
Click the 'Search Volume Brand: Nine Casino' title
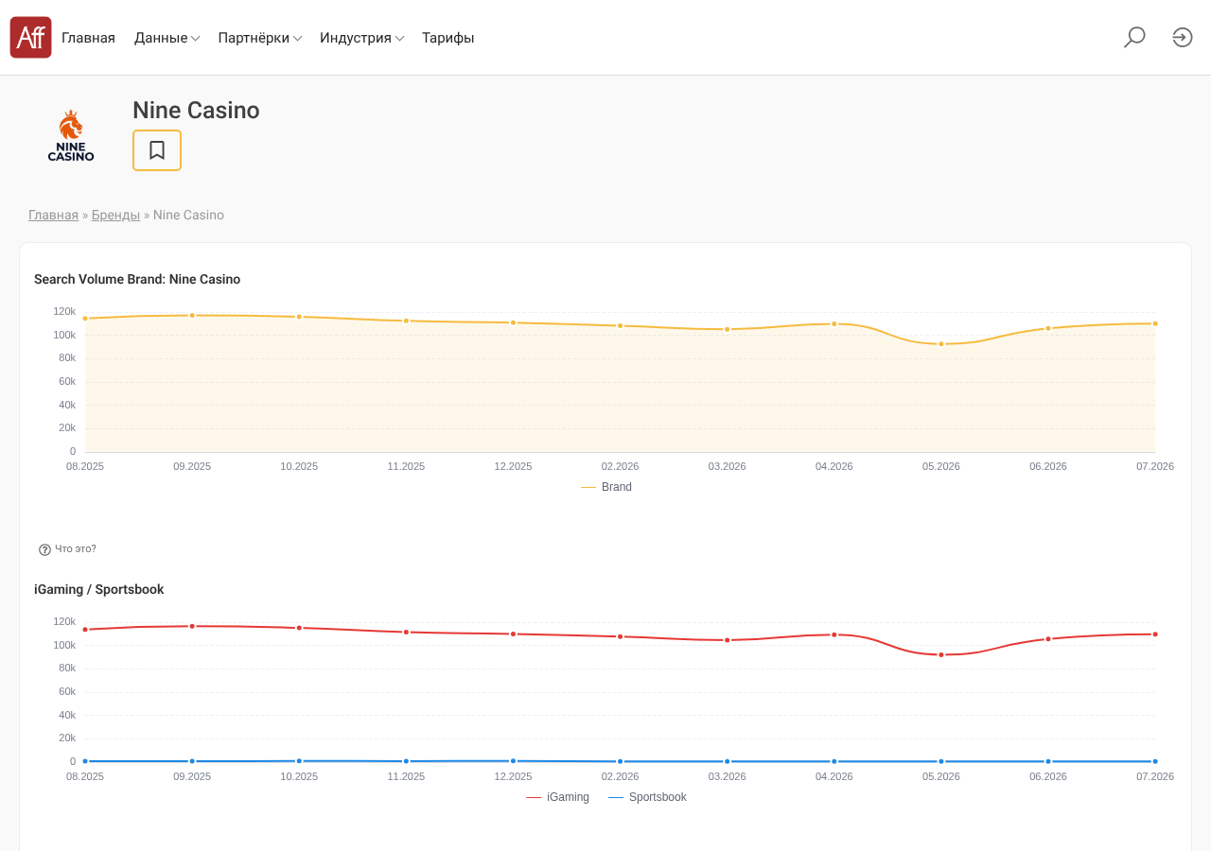coord(137,280)
